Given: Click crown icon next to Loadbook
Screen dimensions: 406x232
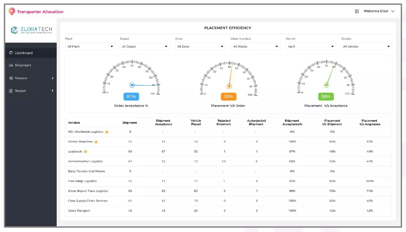Looking at the screenshot, I should (x=85, y=151).
